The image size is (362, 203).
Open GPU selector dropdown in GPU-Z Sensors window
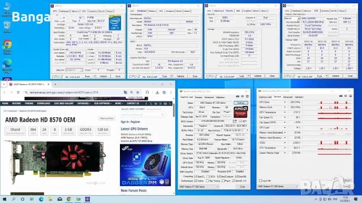[x=278, y=186]
